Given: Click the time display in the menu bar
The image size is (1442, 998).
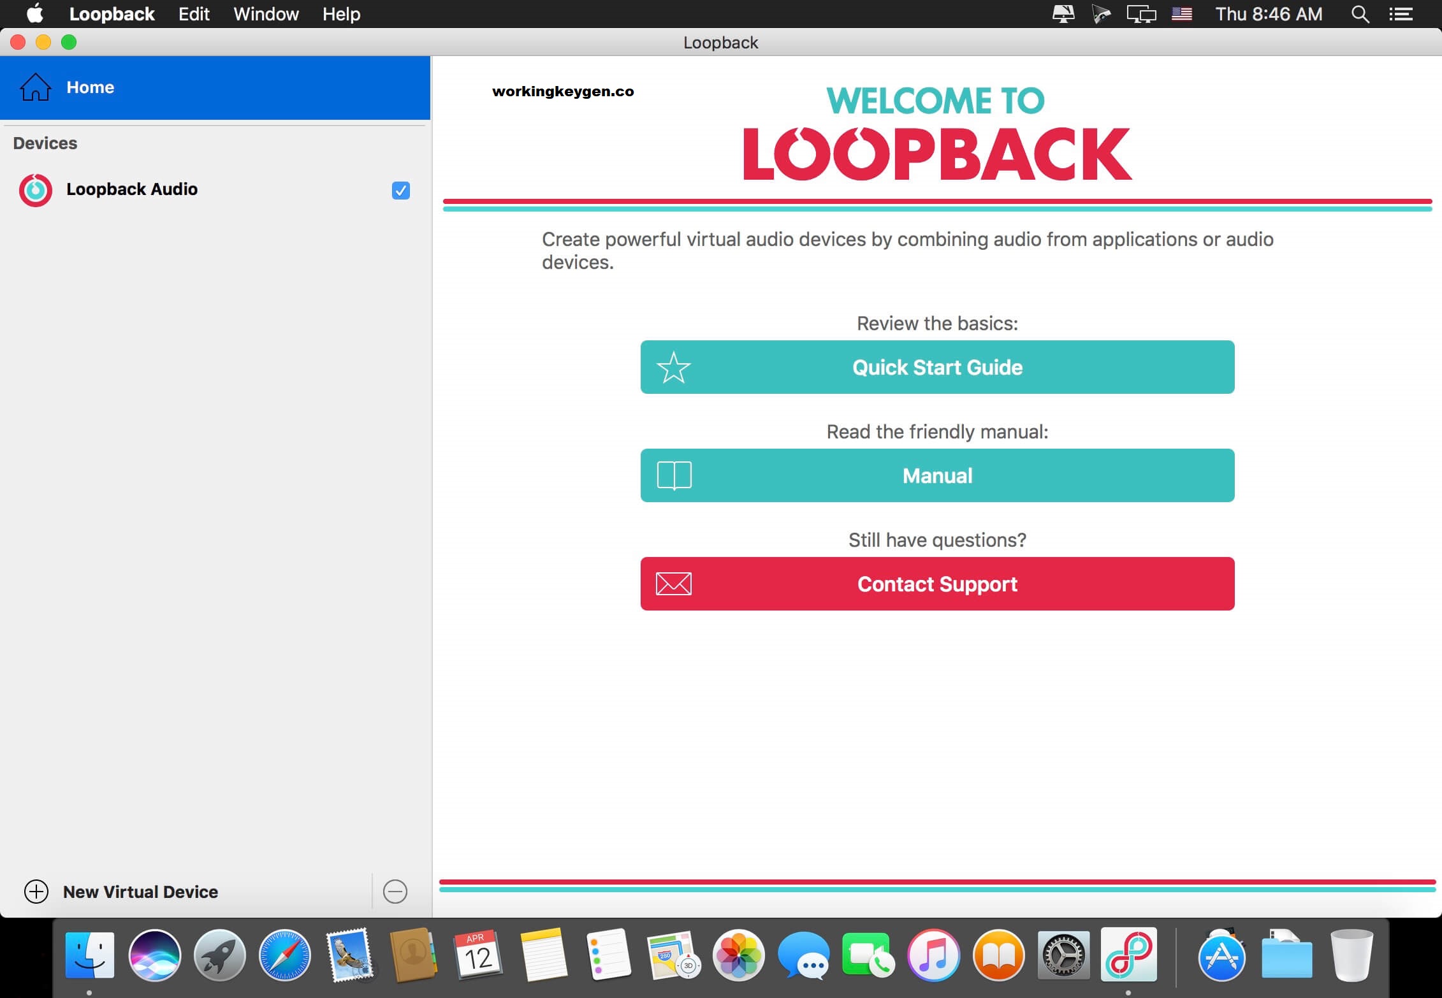Looking at the screenshot, I should pyautogui.click(x=1267, y=13).
